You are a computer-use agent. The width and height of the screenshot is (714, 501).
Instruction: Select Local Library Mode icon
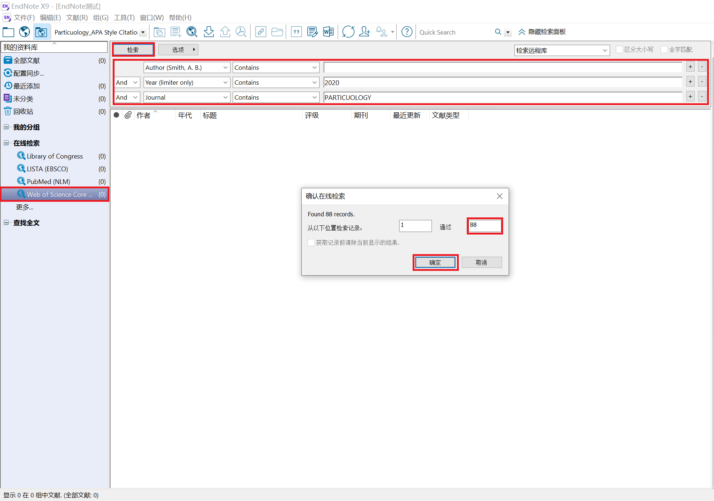pos(8,32)
